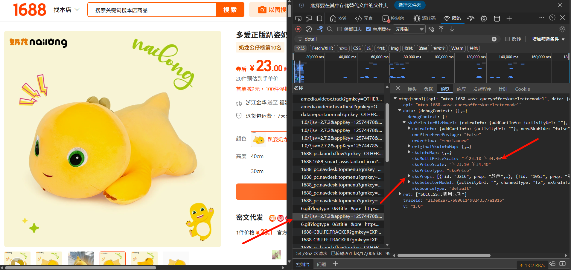
Task: Click the shop search input field
Action: click(152, 10)
